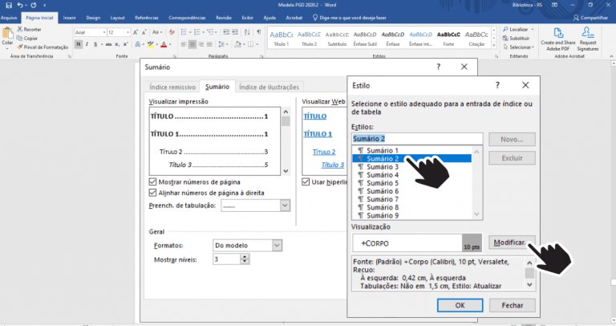Toggle bold (N) formatting
Image resolution: width=616 pixels, height=326 pixels.
(x=79, y=44)
